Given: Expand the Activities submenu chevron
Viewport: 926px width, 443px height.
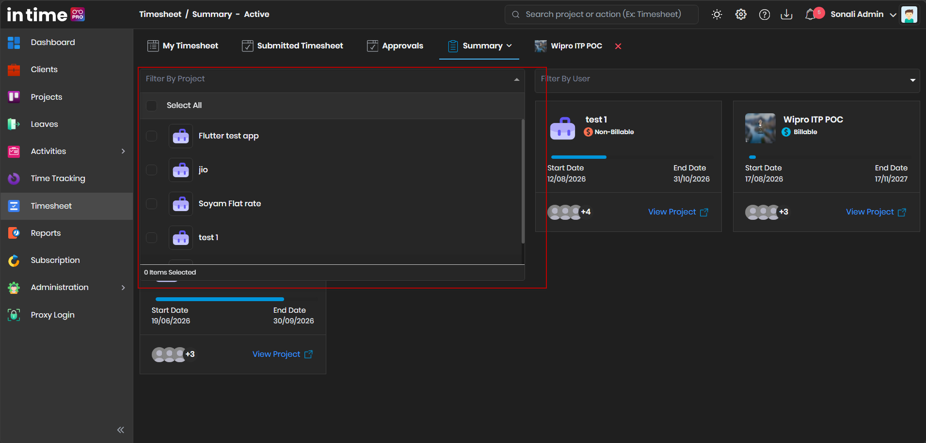Looking at the screenshot, I should point(123,152).
